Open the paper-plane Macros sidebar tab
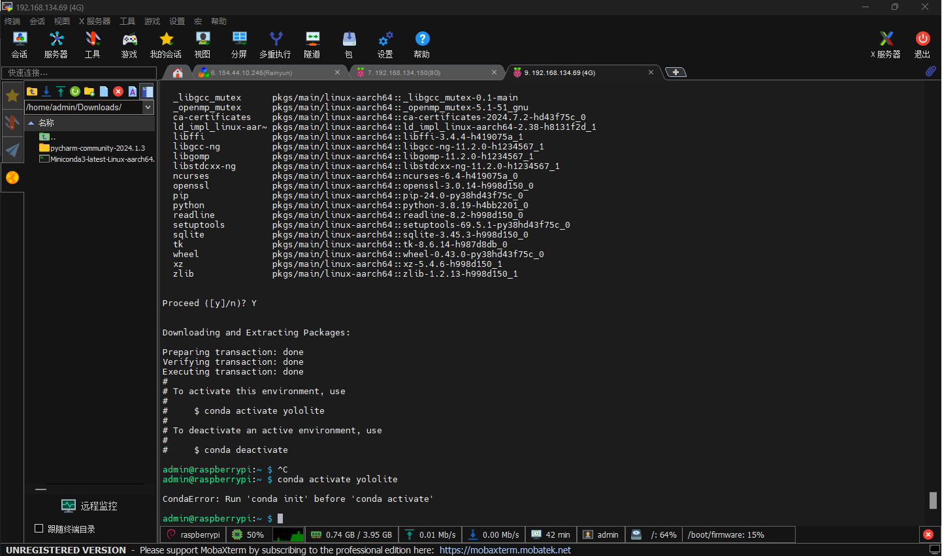This screenshot has width=942, height=556. click(12, 150)
